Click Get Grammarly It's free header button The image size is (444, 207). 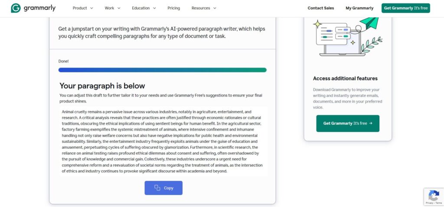(405, 8)
